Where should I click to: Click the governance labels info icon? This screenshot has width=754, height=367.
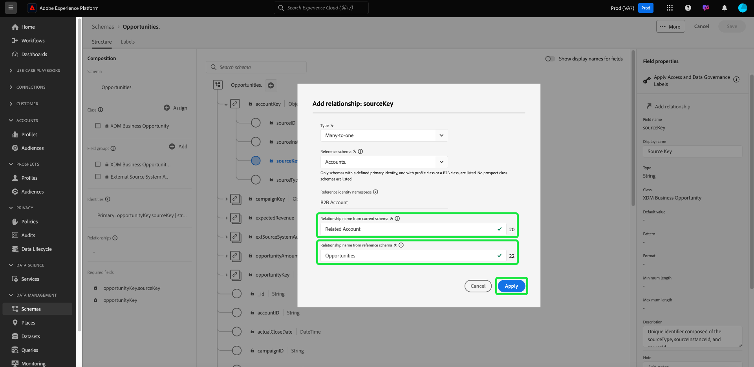pyautogui.click(x=736, y=79)
